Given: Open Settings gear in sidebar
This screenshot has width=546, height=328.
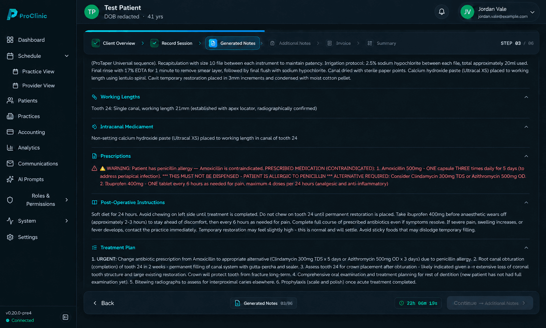Looking at the screenshot, I should point(10,237).
